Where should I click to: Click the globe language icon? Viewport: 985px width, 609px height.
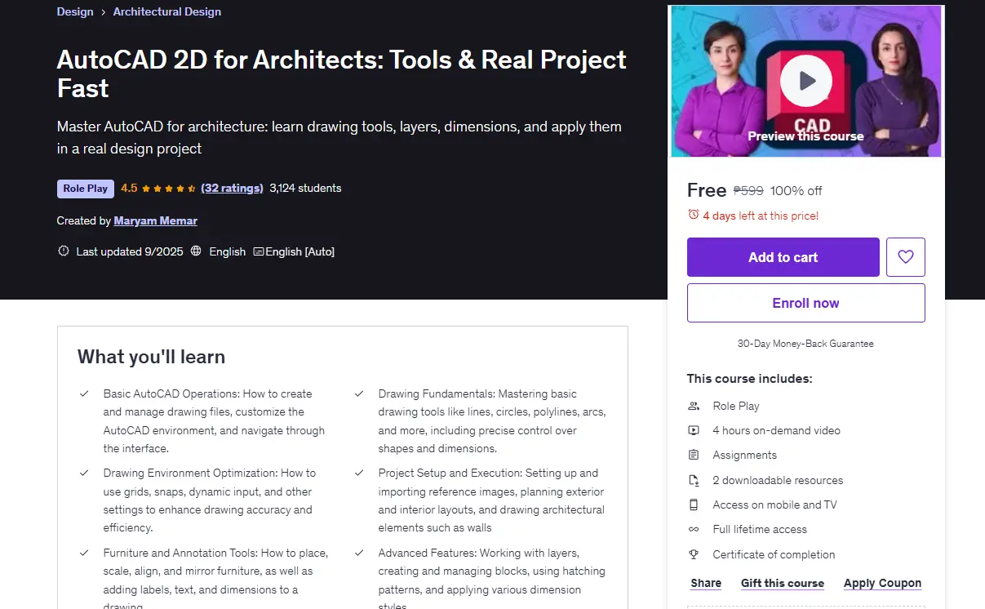[x=196, y=251]
